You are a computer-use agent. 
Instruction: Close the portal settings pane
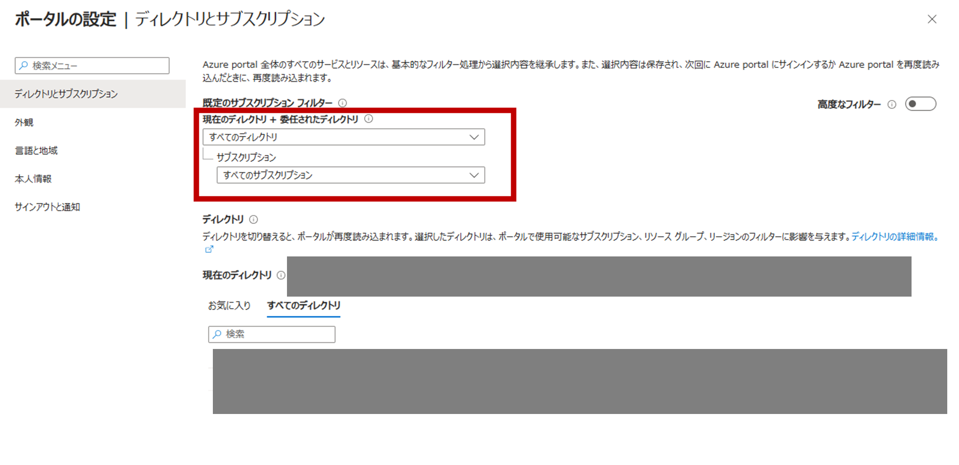click(932, 19)
